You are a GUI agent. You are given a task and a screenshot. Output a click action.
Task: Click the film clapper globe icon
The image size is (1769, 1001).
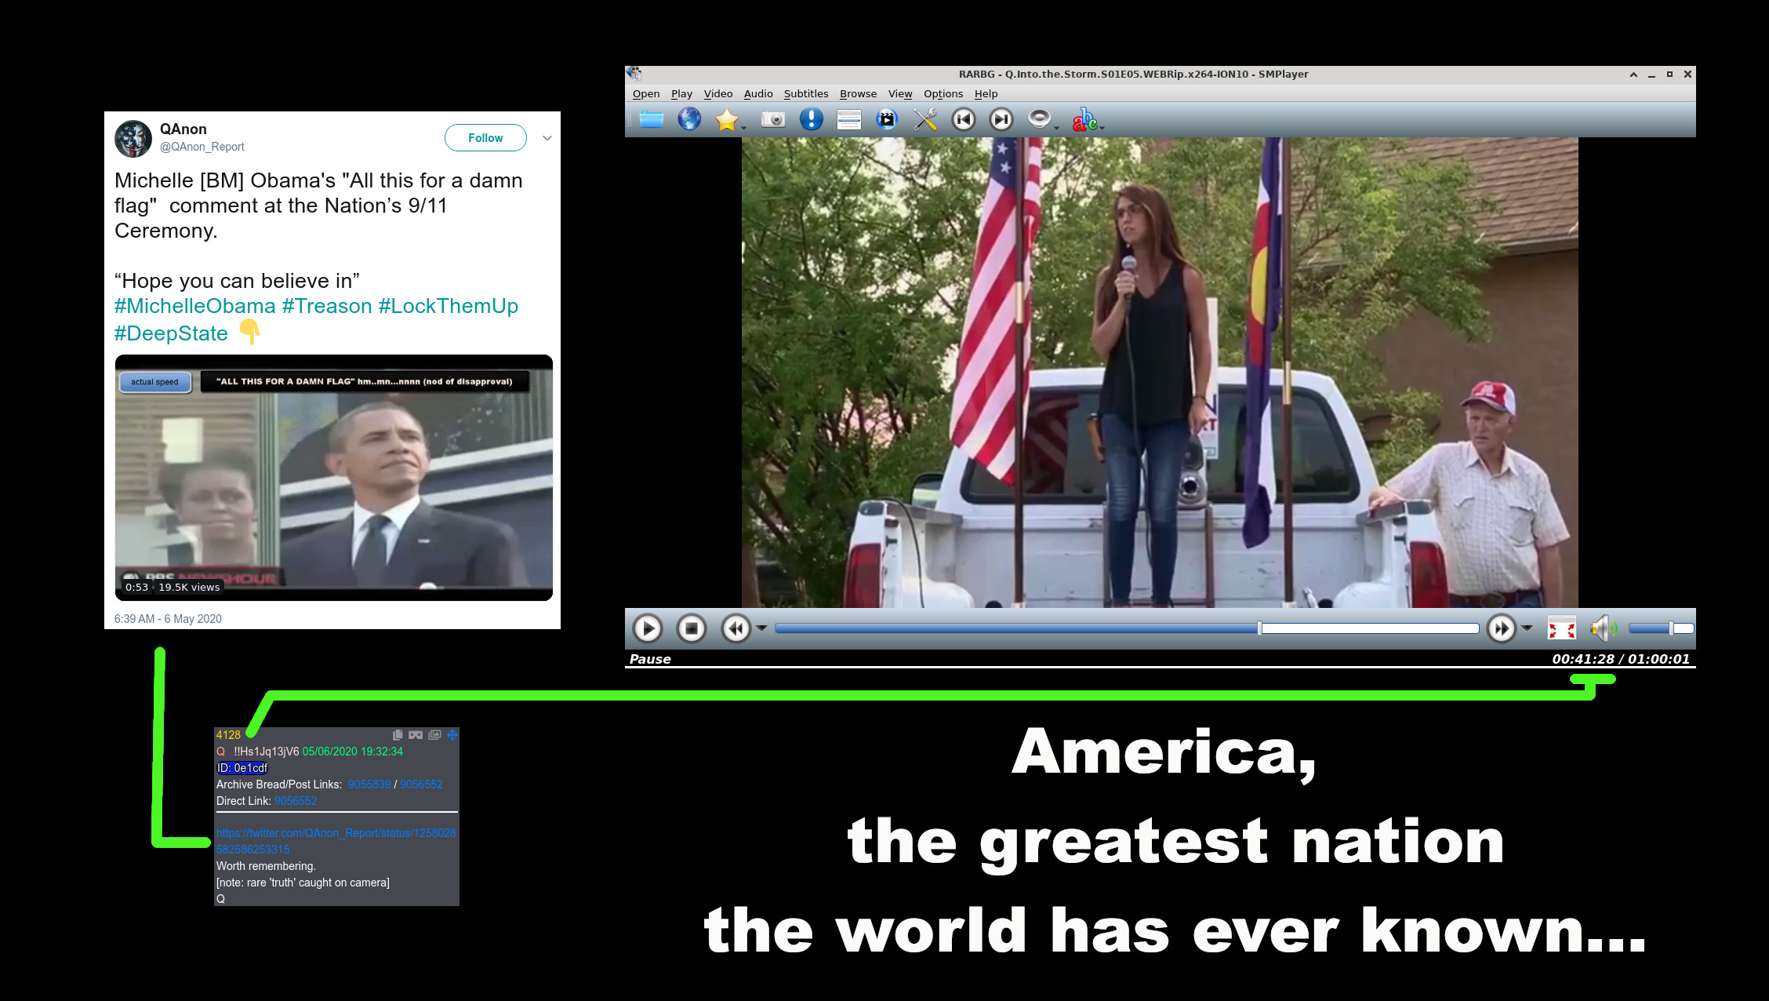[x=887, y=119]
